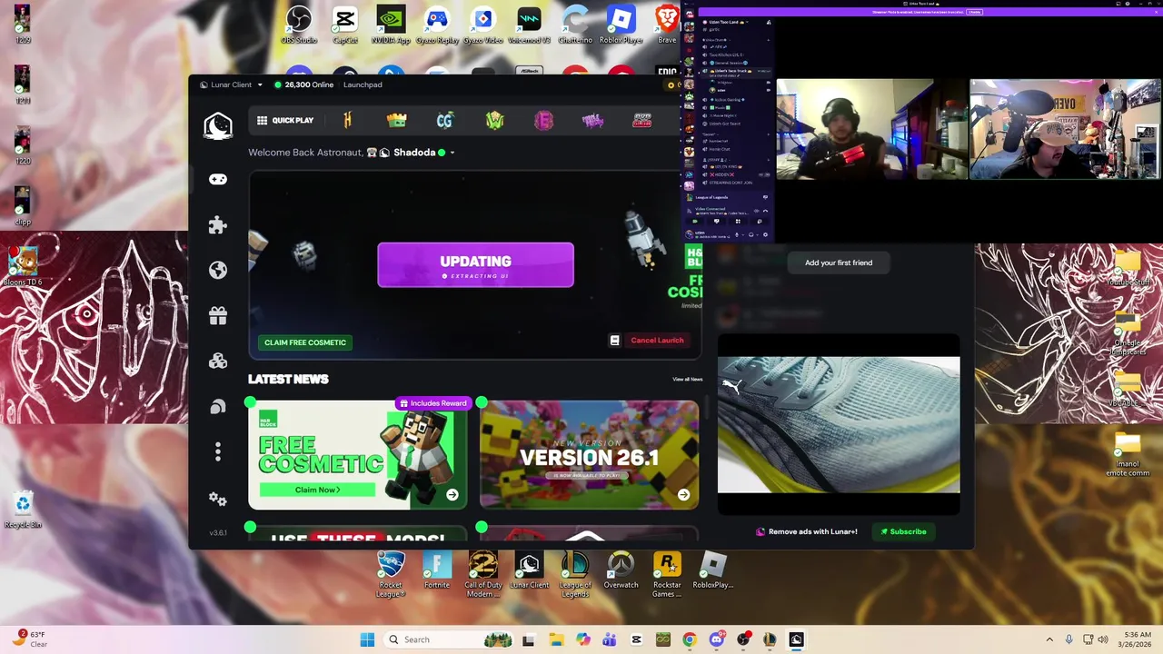This screenshot has height=654, width=1163.
Task: Launch the green crowned slime server icon
Action: [x=396, y=120]
